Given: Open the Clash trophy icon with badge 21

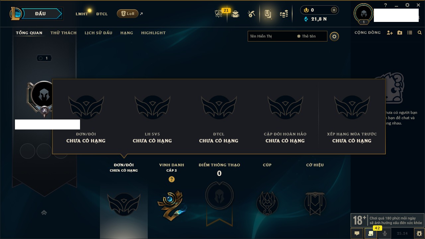Looking at the screenshot, I should point(218,14).
